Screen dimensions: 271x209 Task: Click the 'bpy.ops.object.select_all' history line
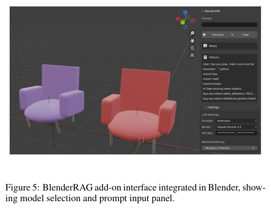tap(229, 93)
